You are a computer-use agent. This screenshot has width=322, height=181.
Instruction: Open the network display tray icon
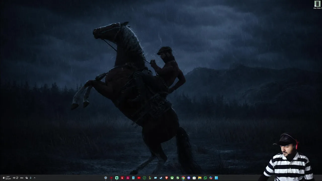pyautogui.click(x=17, y=178)
